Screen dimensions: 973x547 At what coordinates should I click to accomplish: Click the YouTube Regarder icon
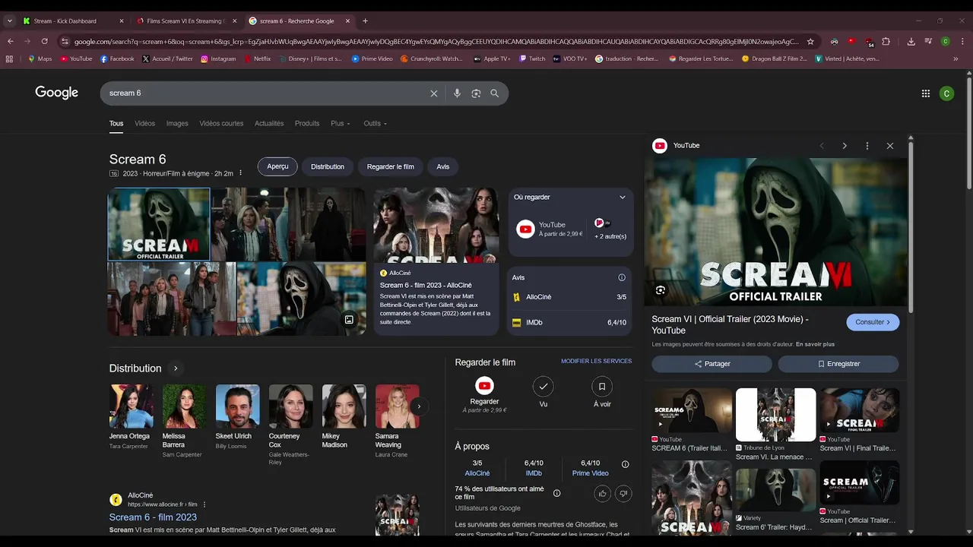click(x=484, y=386)
